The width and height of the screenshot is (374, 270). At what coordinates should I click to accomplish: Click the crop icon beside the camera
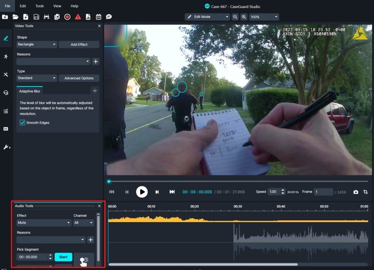point(365,192)
